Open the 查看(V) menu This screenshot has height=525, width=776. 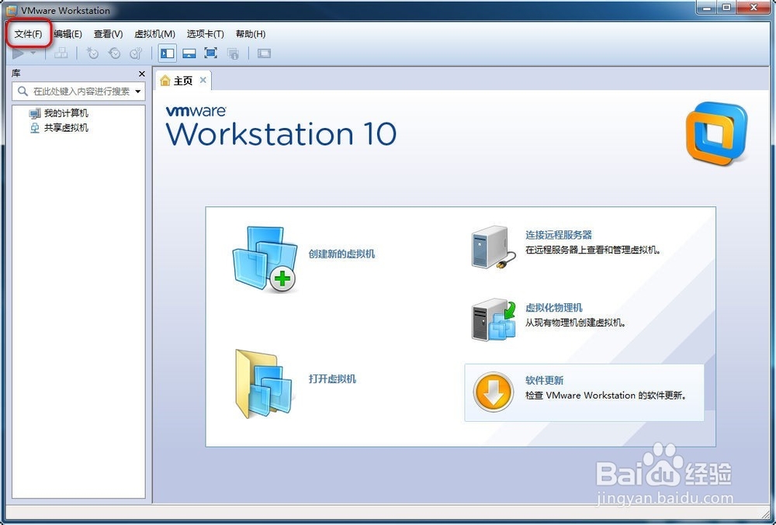point(109,34)
